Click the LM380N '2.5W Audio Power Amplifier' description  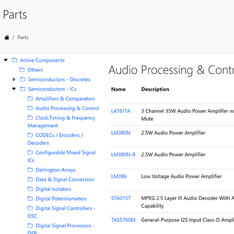[x=173, y=133]
